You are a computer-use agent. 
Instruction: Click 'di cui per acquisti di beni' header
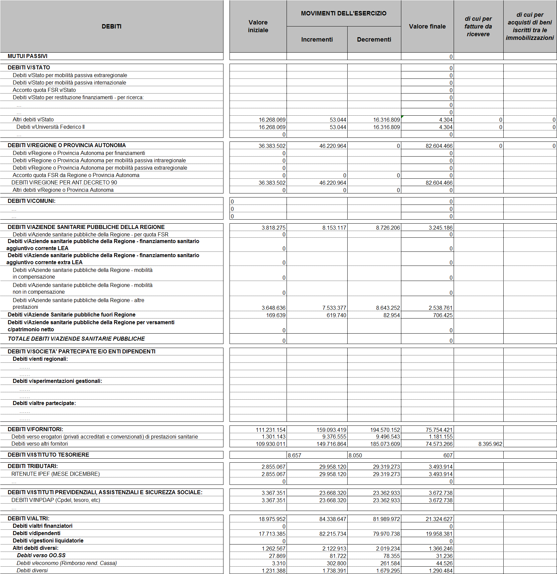tap(530, 26)
